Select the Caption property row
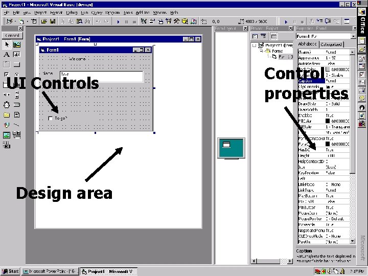The width and height of the screenshot is (368, 276). click(324, 81)
